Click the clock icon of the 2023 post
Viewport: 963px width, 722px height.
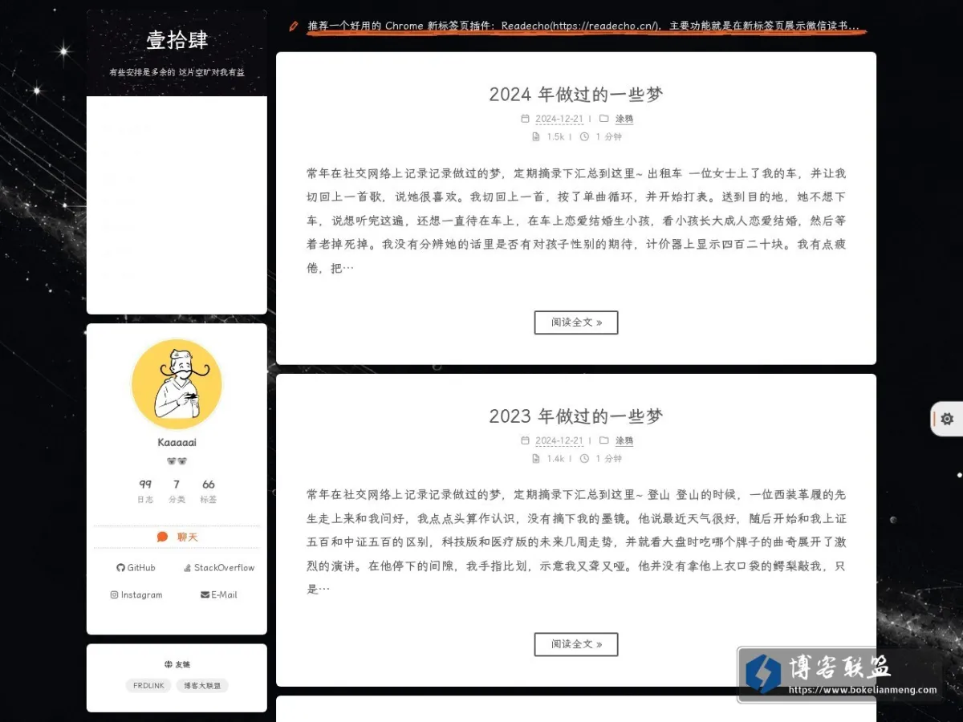click(584, 458)
